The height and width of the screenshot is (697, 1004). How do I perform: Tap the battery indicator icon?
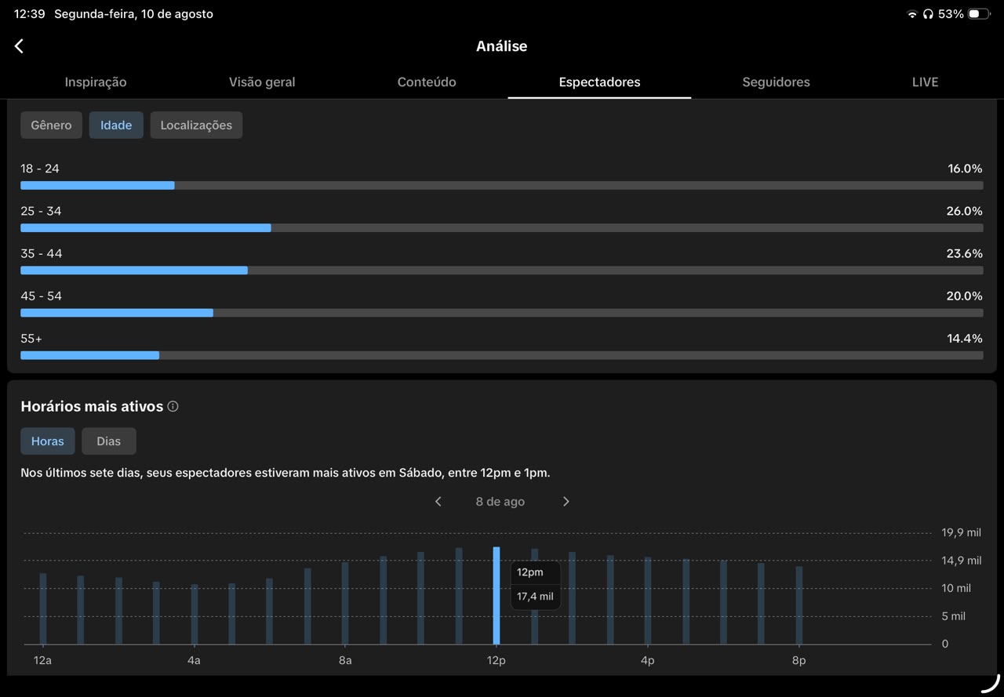(x=979, y=14)
